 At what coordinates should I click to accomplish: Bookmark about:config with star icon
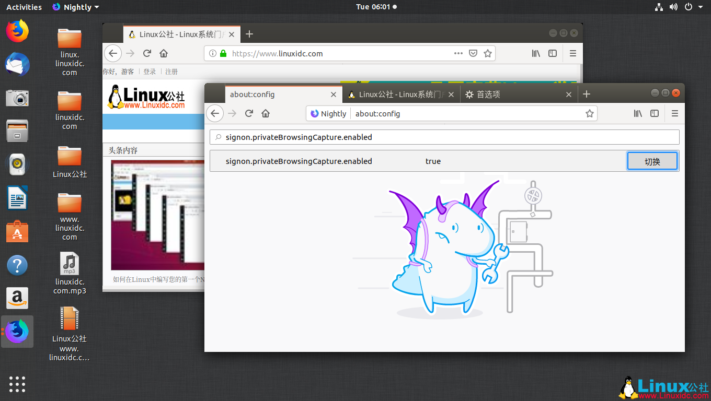[589, 113]
